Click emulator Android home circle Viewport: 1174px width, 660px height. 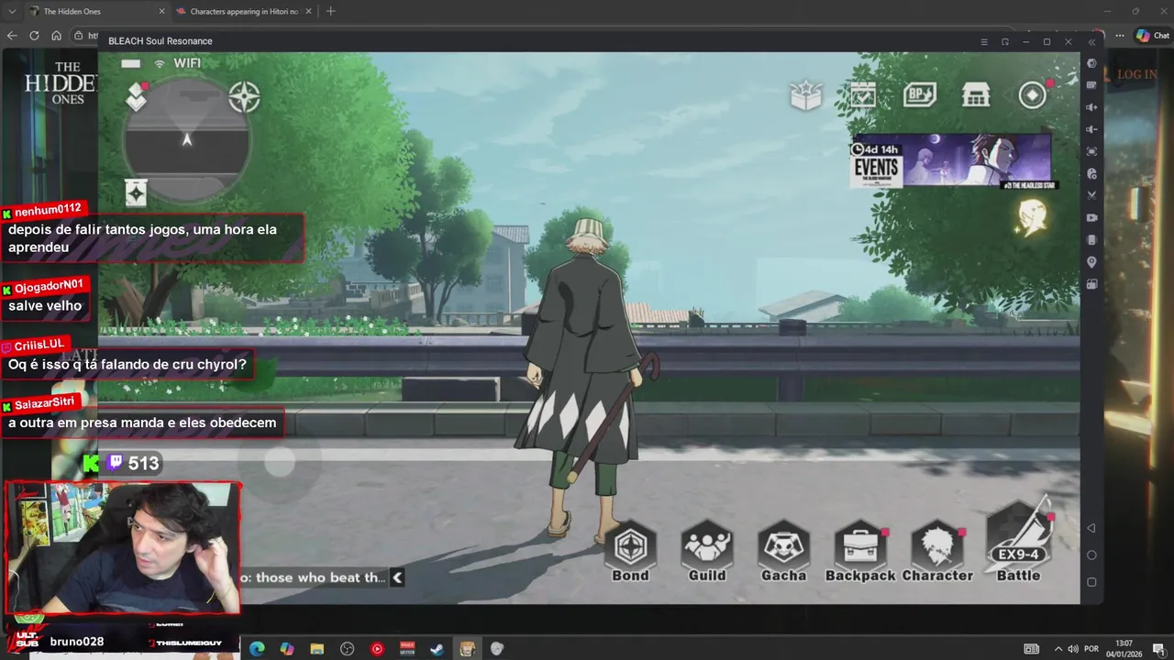[1091, 555]
